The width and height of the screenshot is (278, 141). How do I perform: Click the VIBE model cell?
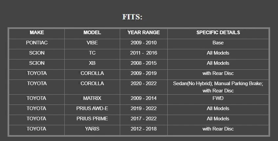pos(92,43)
